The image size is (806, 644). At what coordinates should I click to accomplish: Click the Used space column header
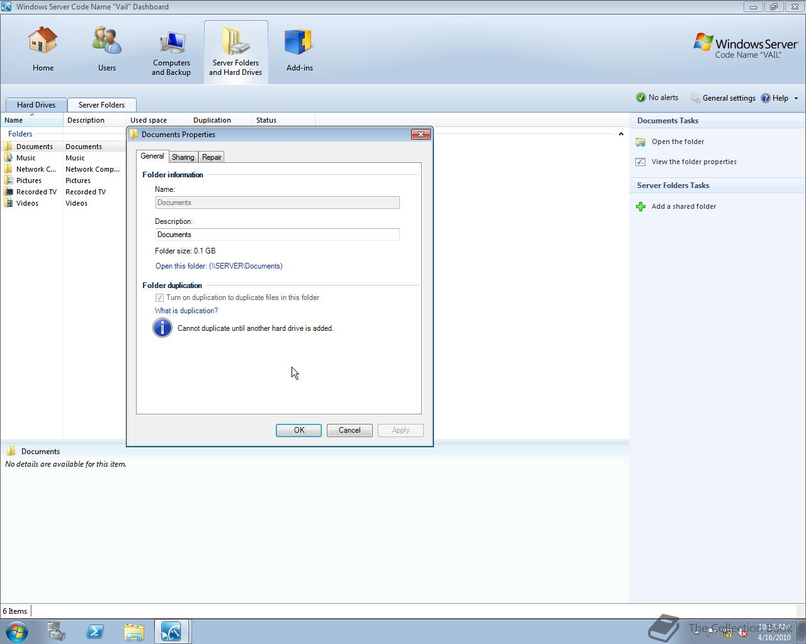[x=157, y=120]
